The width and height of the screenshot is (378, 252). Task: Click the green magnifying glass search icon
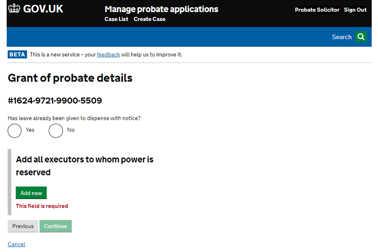coord(361,37)
